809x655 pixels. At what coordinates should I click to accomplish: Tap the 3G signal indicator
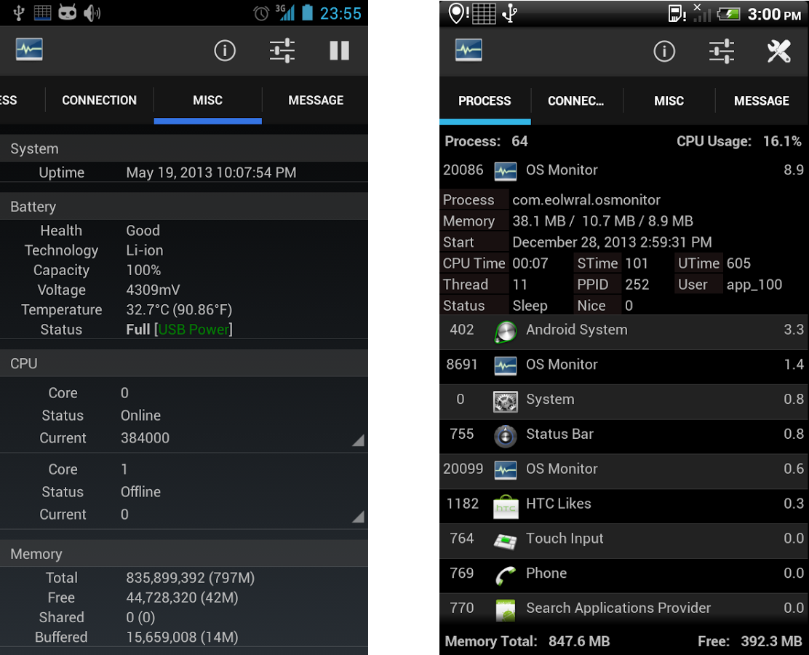coord(284,12)
